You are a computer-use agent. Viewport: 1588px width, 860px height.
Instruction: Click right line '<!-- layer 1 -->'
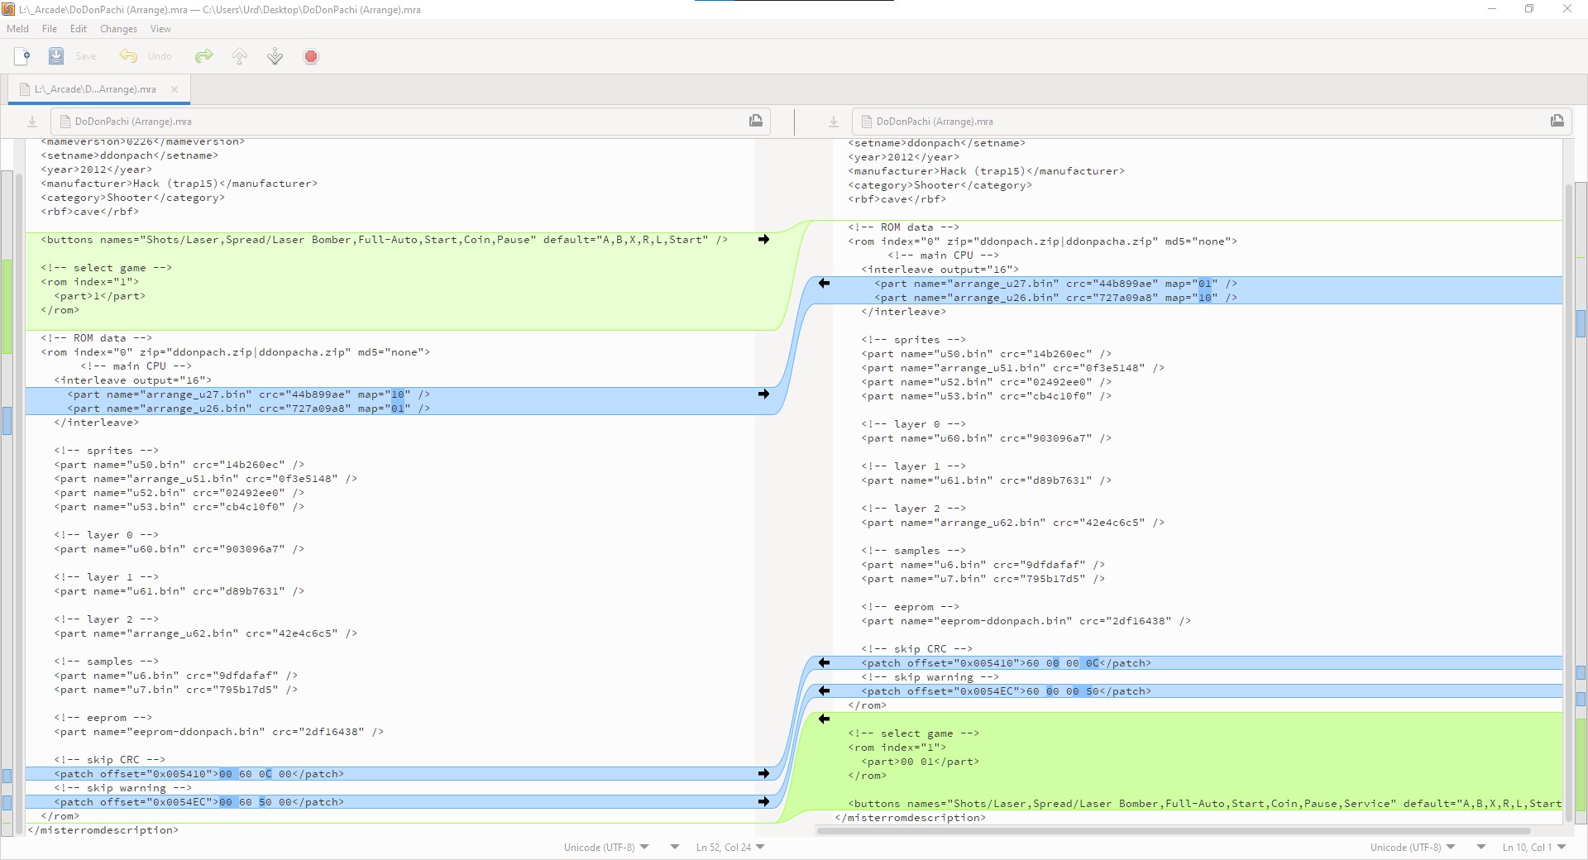point(914,466)
